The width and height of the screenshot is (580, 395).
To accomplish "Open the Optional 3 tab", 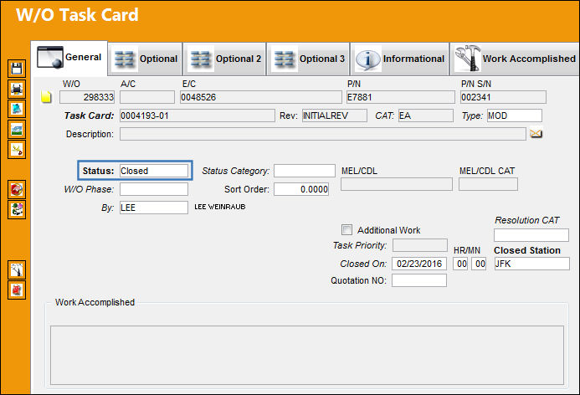I will click(309, 59).
